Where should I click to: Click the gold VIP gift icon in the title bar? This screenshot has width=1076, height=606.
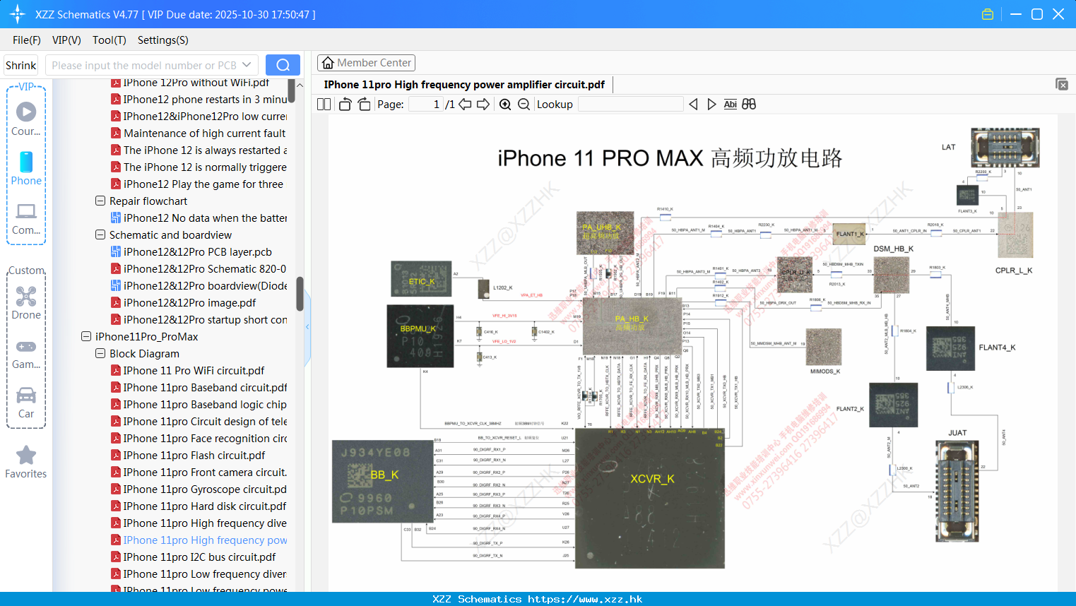click(988, 14)
